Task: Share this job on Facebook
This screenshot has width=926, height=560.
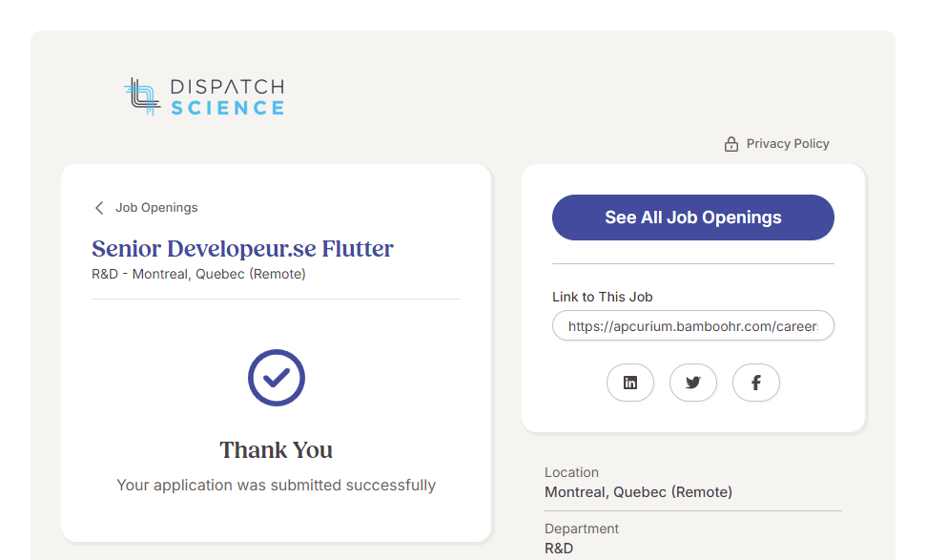Action: click(x=756, y=383)
